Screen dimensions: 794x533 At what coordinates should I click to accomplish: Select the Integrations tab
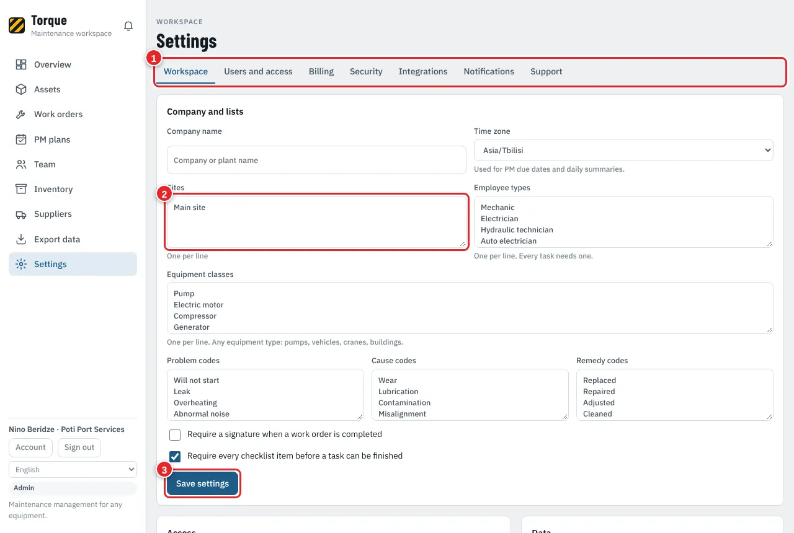tap(423, 71)
